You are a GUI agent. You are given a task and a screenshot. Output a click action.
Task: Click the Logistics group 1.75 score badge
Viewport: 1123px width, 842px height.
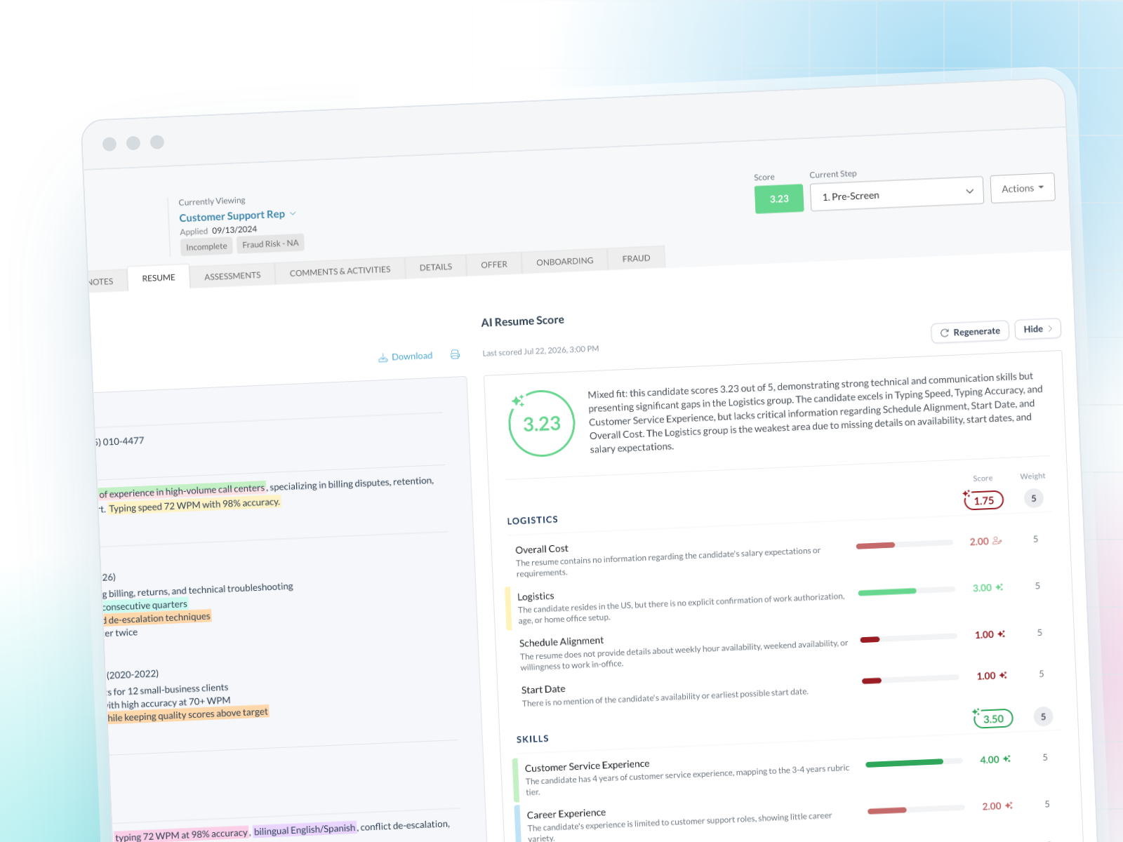(x=984, y=500)
